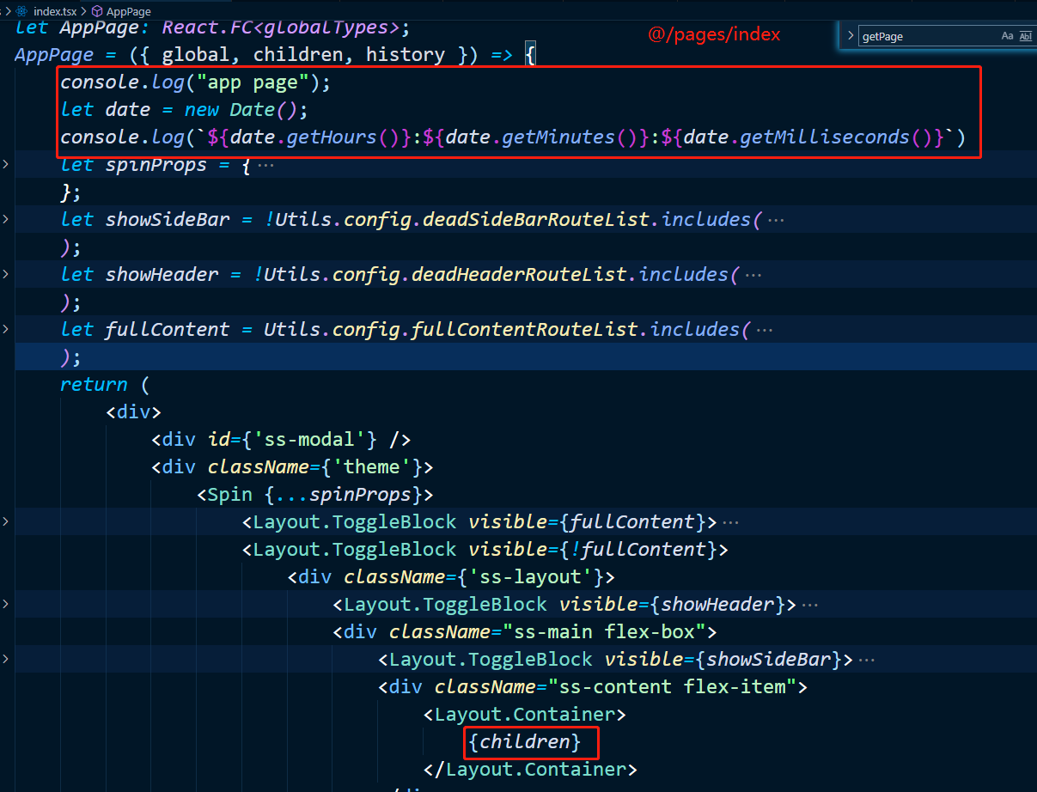This screenshot has width=1037, height=792.
Task: Click "ss-content flex-item" className string
Action: 673,686
